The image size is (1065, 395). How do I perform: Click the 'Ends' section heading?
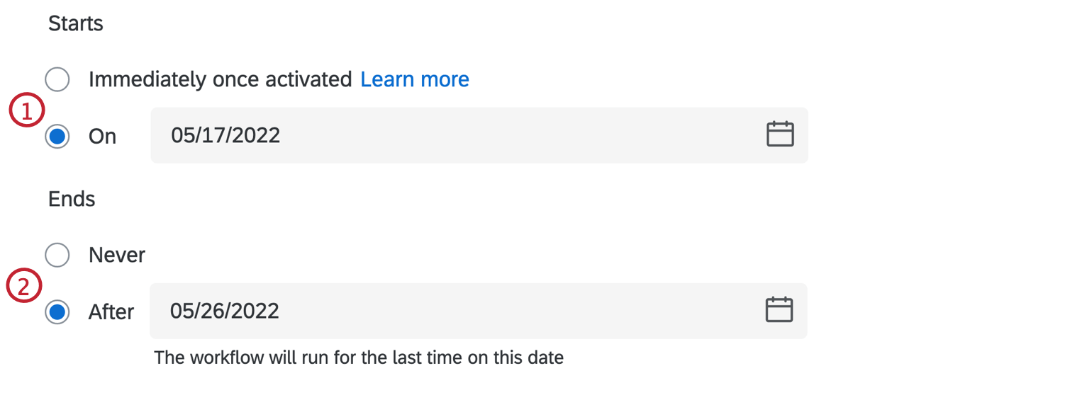point(72,199)
